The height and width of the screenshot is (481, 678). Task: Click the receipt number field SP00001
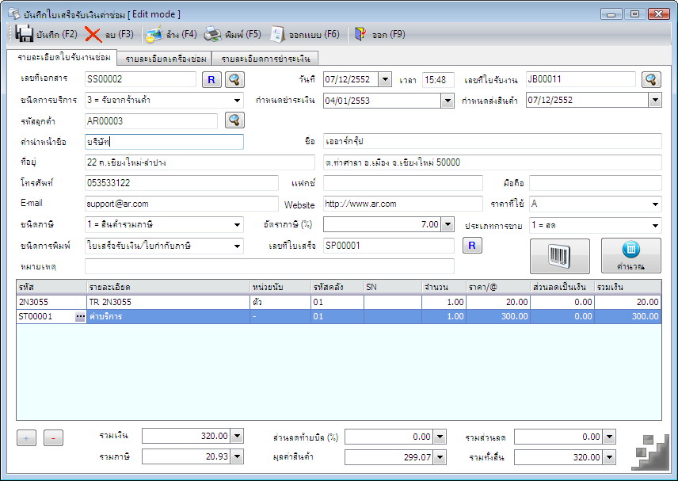pyautogui.click(x=389, y=246)
